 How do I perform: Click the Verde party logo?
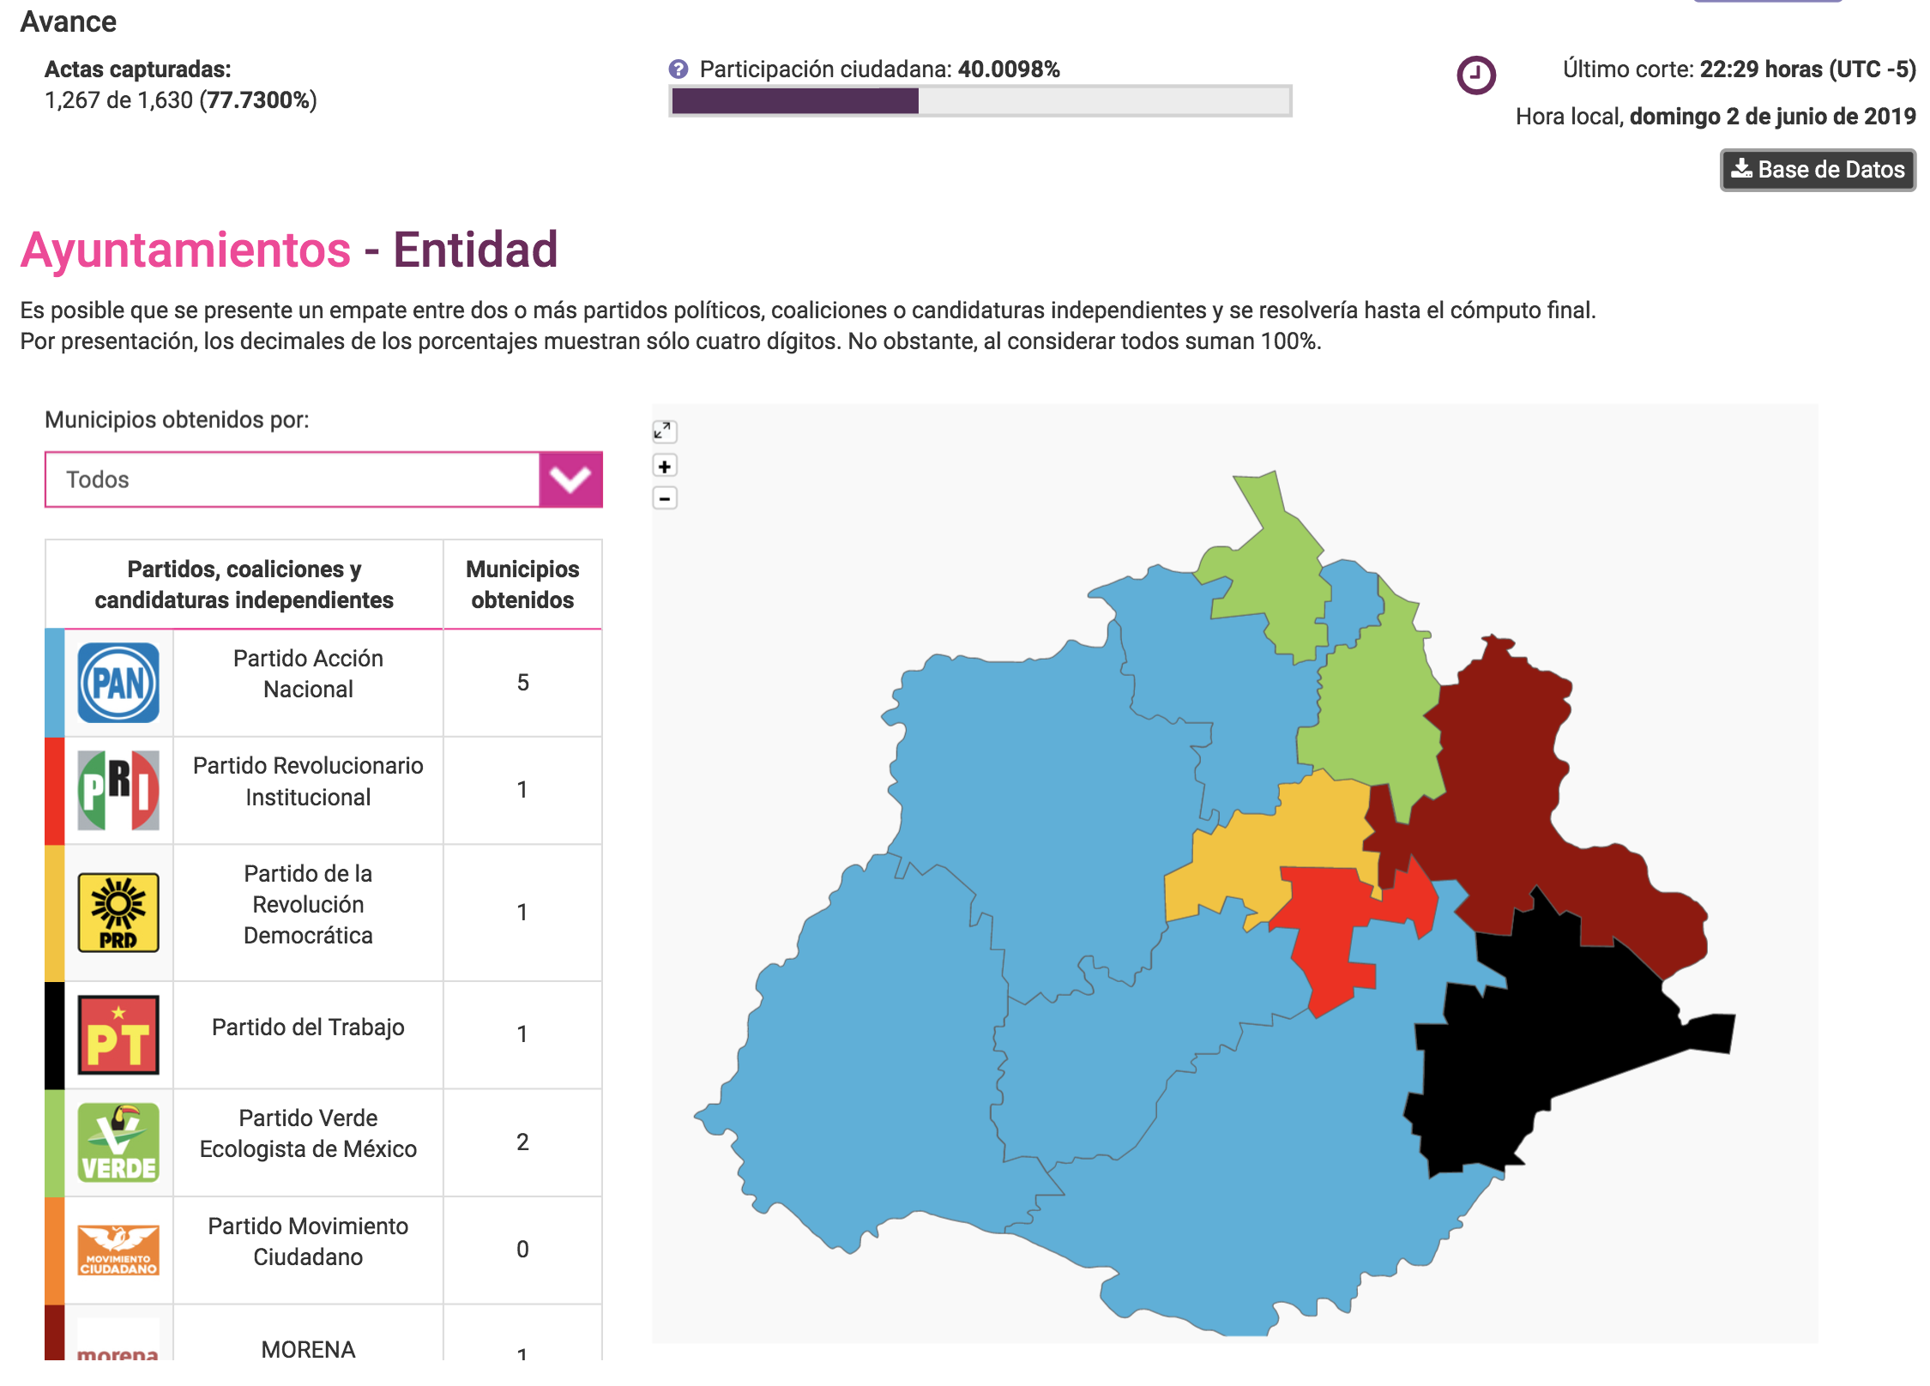(118, 1142)
